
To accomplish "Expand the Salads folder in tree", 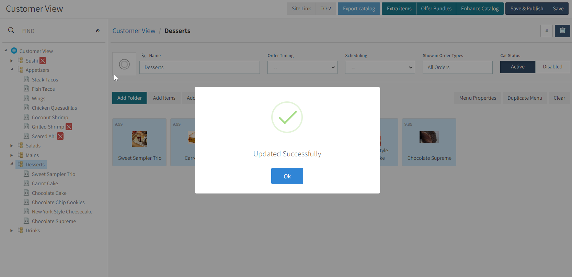I will (x=12, y=146).
